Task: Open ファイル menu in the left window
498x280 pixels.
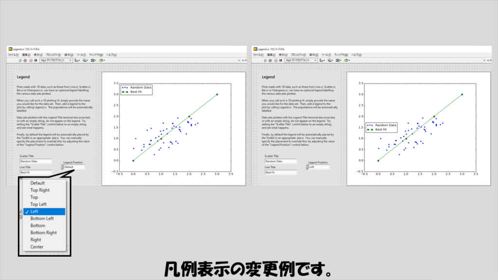Action: coord(13,55)
